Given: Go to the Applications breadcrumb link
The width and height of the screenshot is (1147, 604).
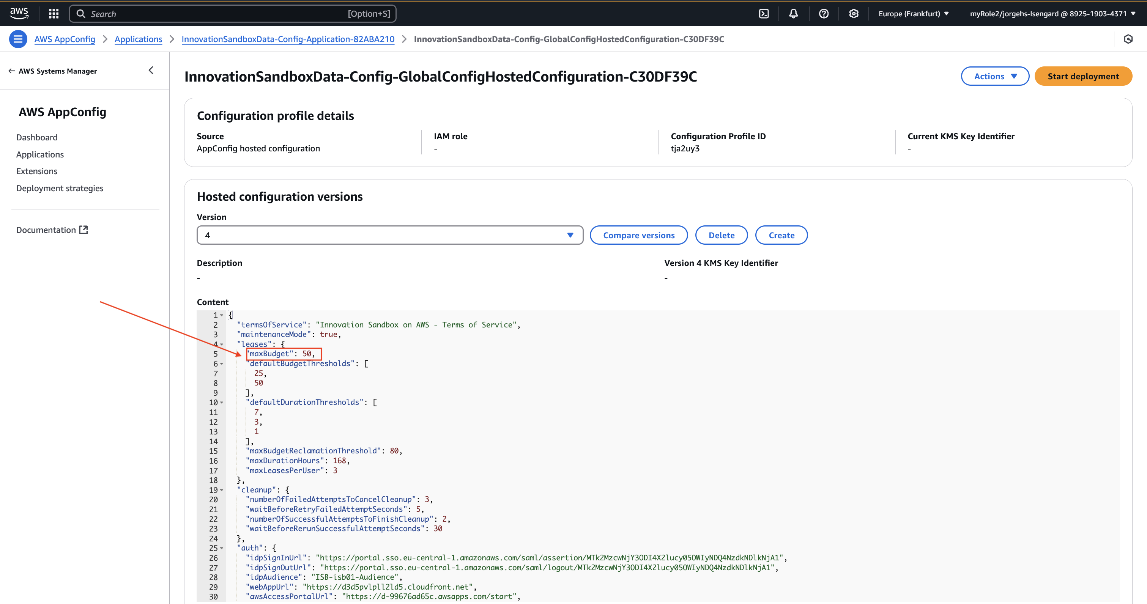Looking at the screenshot, I should pos(139,39).
